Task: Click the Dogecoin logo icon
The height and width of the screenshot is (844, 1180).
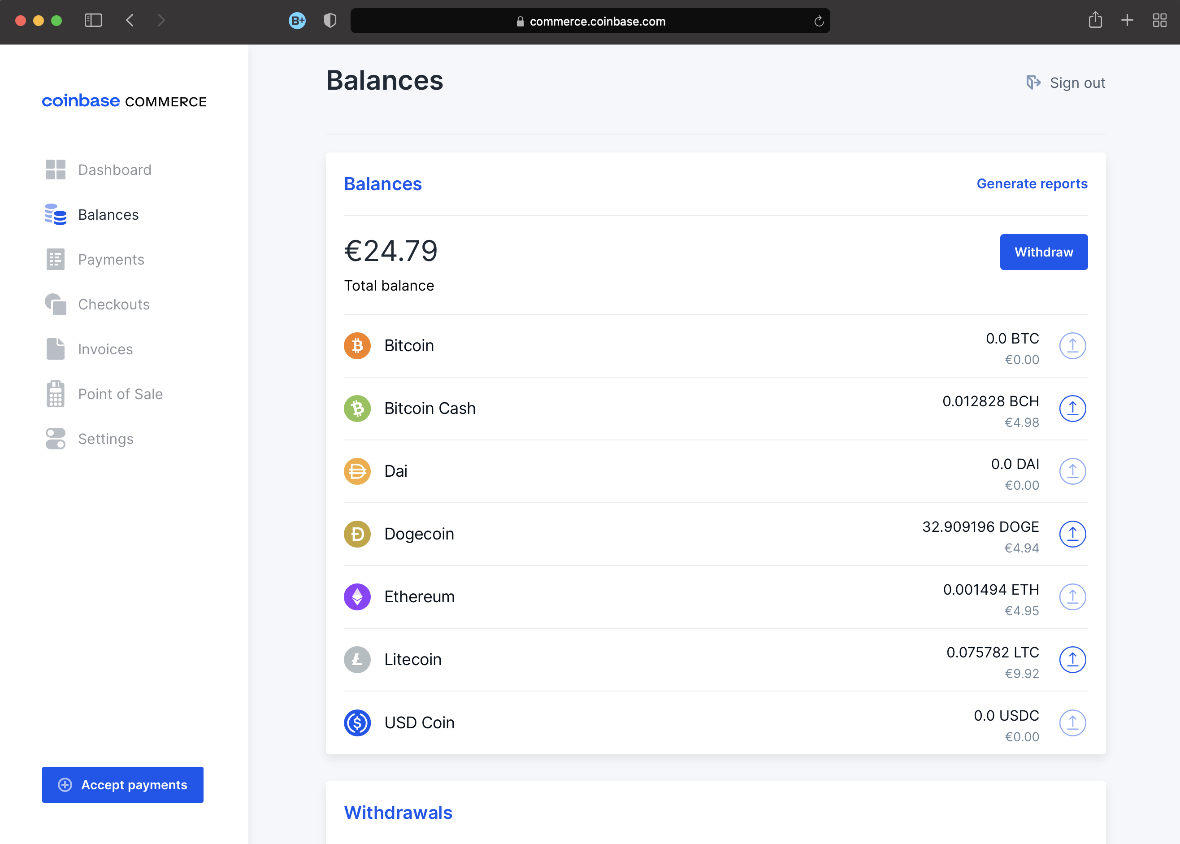Action: pos(357,534)
